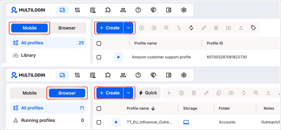Click export upload icon in Mobile-view toolbar
Screen dimensions: 281x130
[241, 28]
